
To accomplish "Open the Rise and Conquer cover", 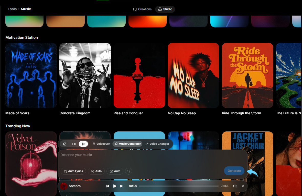I will point(139,75).
